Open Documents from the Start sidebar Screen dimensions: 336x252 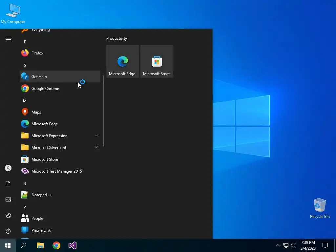(8, 184)
